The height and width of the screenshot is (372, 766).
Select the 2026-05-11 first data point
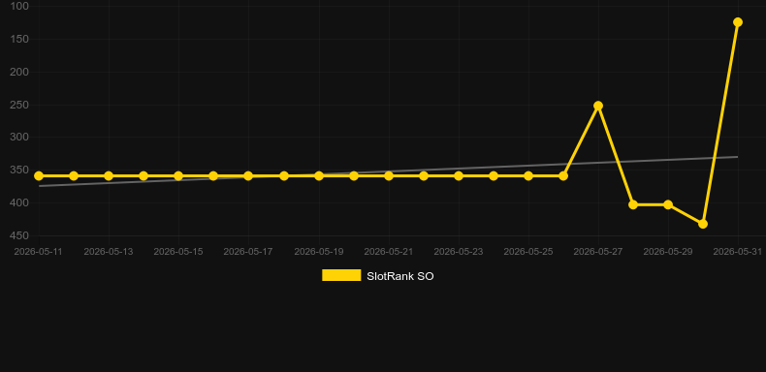click(39, 175)
